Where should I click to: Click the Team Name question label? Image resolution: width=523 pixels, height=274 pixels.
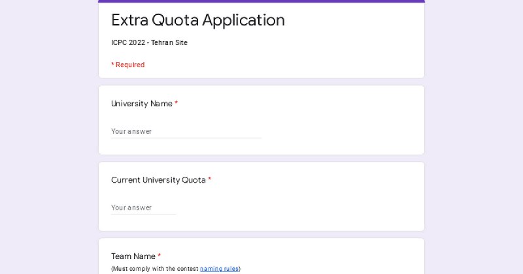point(133,256)
